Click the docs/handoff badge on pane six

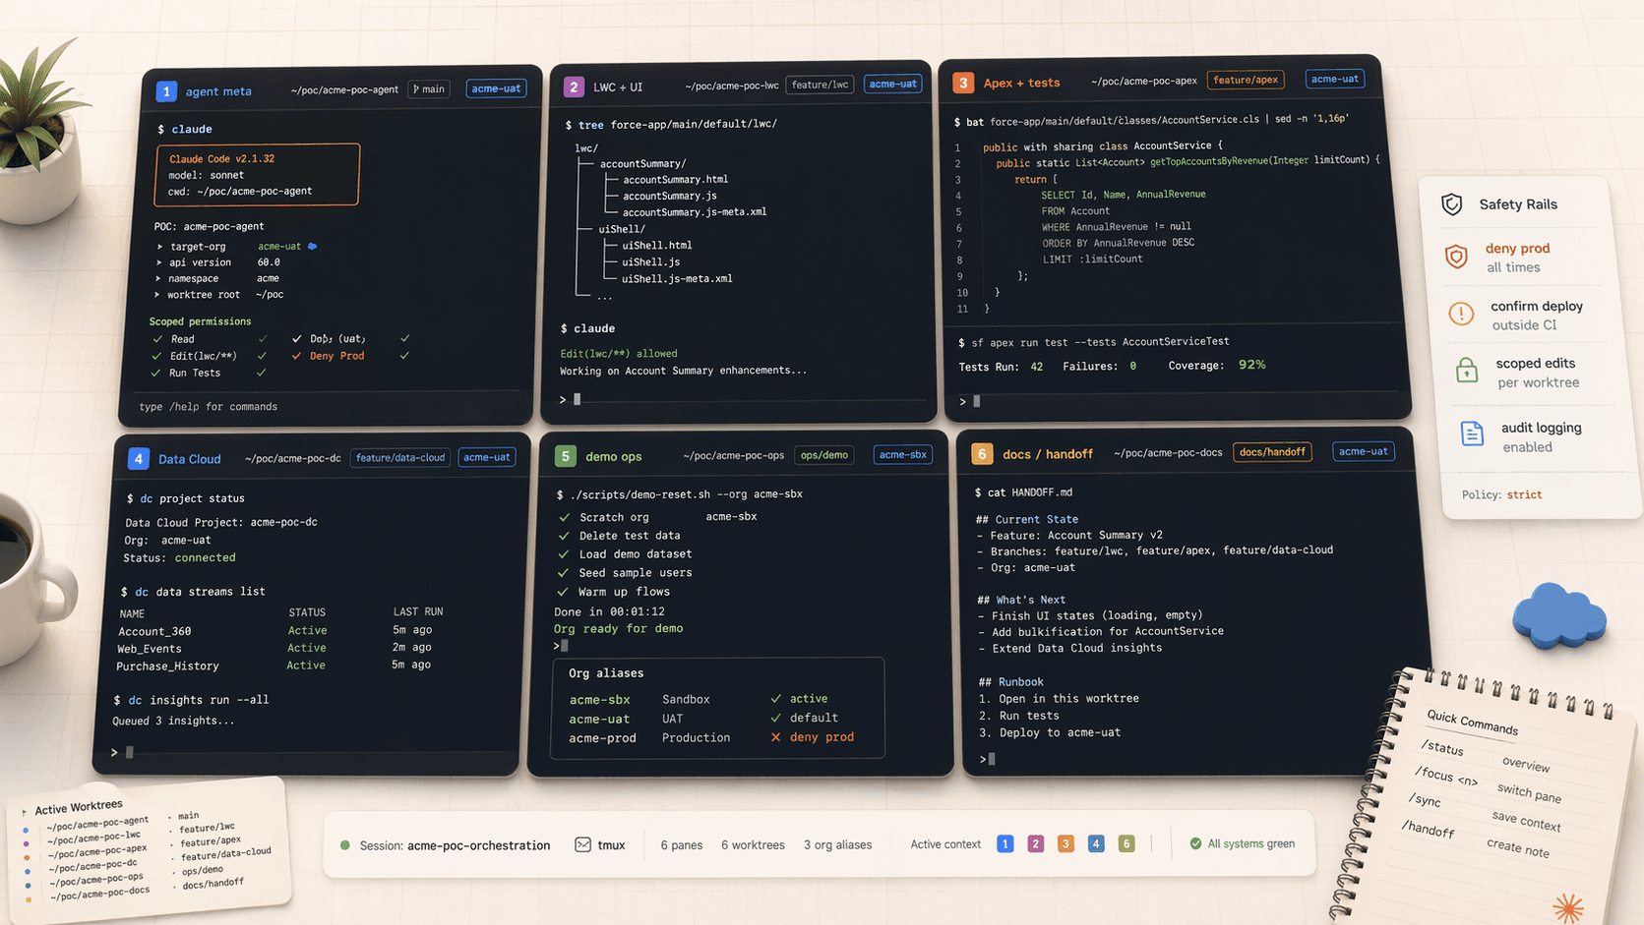tap(1272, 451)
